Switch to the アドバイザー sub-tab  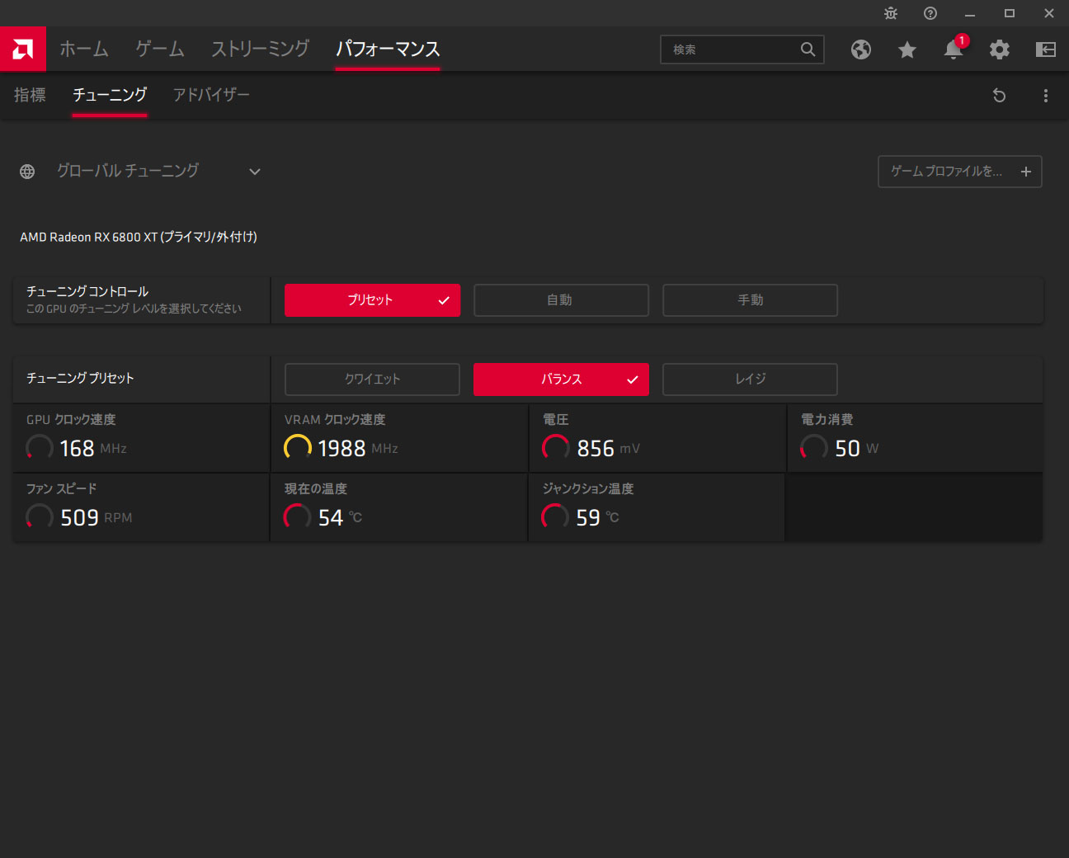coord(211,95)
